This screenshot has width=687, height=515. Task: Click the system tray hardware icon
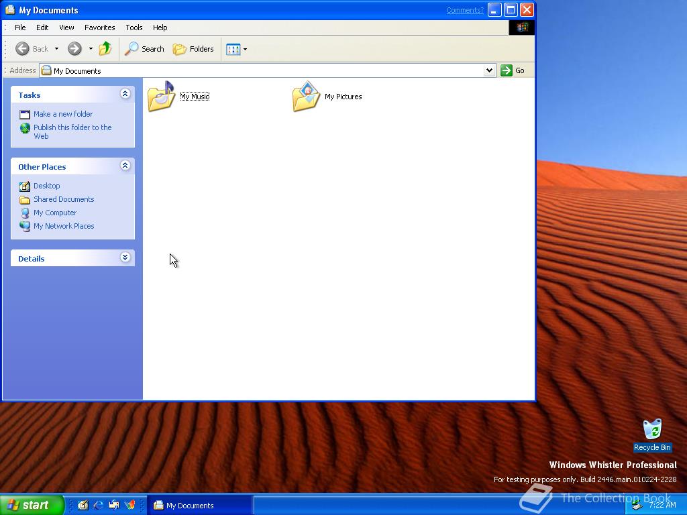click(637, 506)
